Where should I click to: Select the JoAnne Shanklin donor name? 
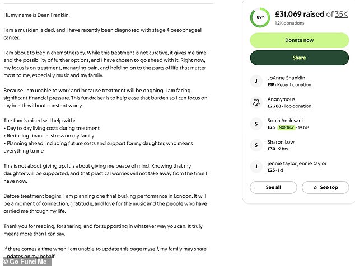[x=287, y=78]
